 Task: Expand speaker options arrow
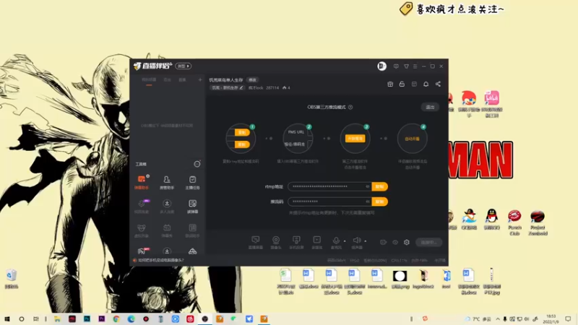tap(366, 241)
